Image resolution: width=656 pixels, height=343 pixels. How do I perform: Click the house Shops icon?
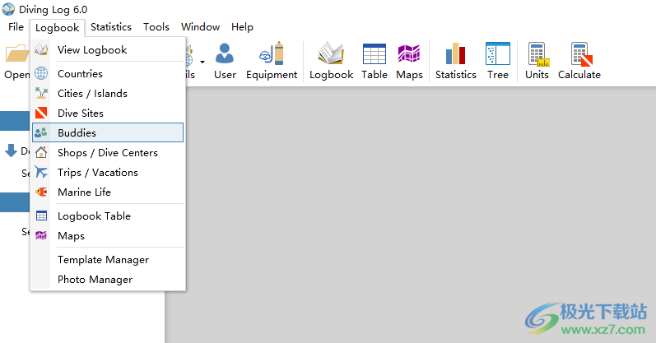tap(41, 152)
